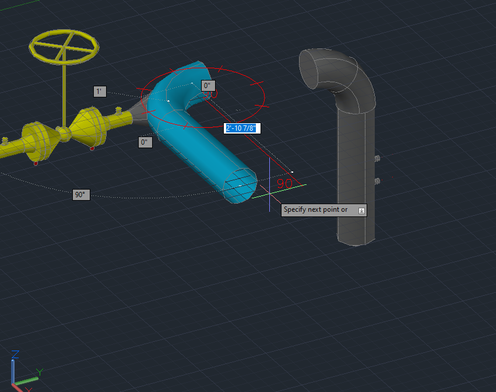Click the Specify next point or prompt text

[316, 209]
